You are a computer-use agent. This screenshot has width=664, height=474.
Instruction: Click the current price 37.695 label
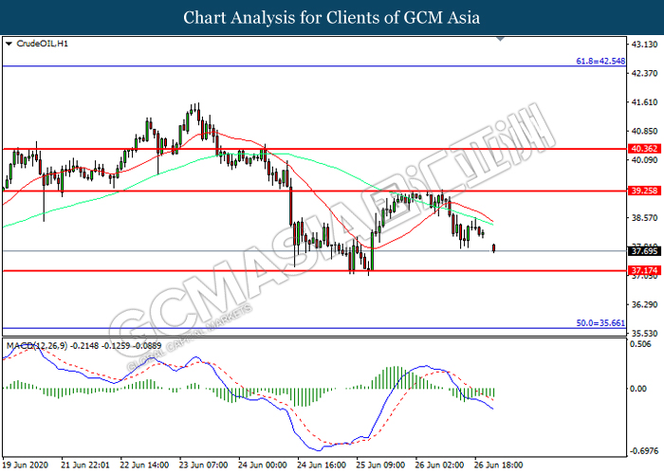pyautogui.click(x=644, y=251)
